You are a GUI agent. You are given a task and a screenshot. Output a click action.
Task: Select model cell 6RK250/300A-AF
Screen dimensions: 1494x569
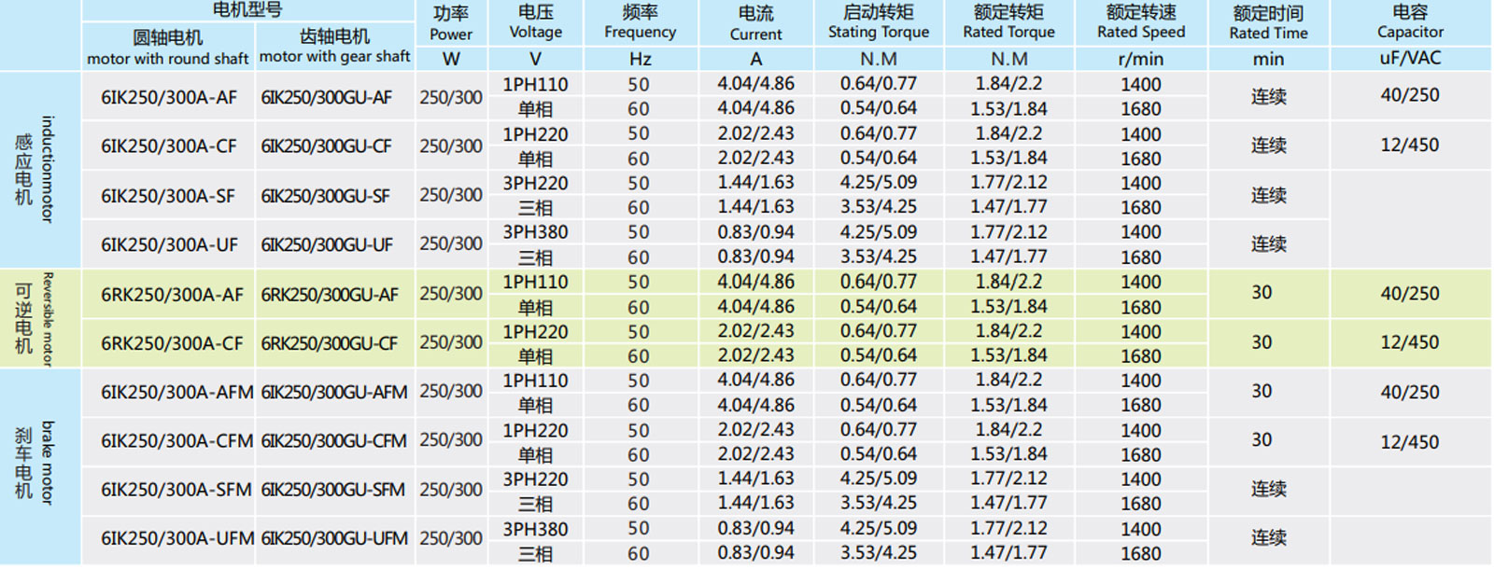click(x=172, y=295)
